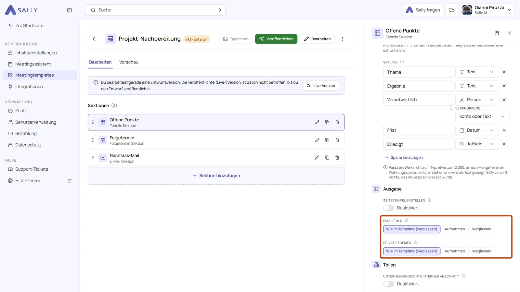Click the Ergebnis column name field
This screenshot has height=292, width=520.
[418, 86]
